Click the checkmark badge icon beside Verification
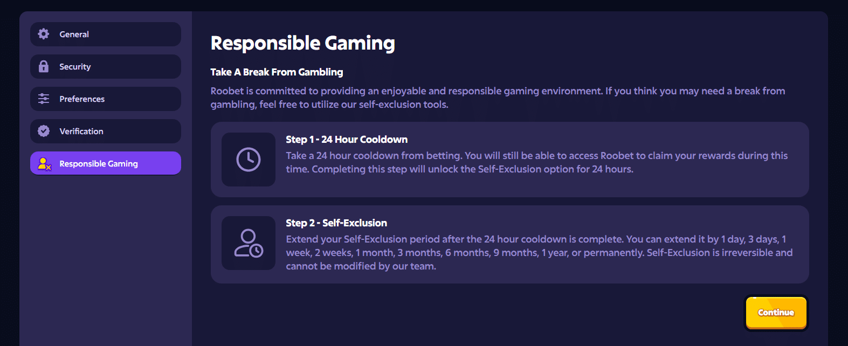 (43, 131)
